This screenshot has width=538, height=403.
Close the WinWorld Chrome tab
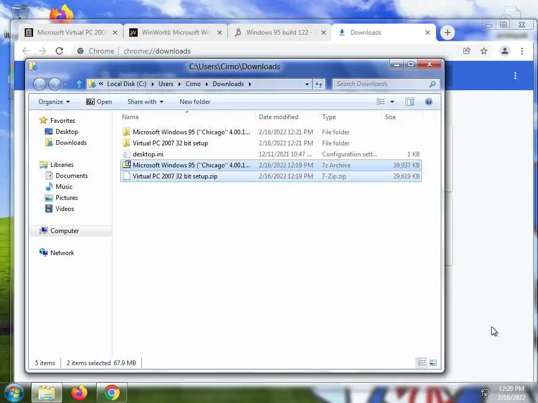point(220,33)
